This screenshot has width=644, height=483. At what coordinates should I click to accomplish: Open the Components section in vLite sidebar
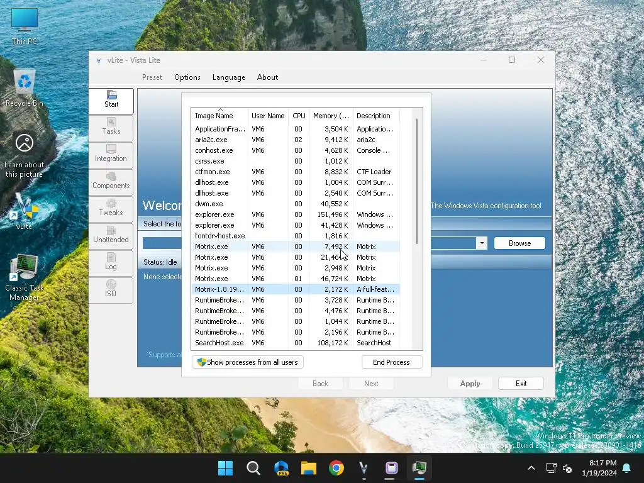click(x=111, y=182)
